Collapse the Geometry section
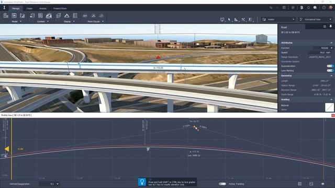 [x=331, y=76]
